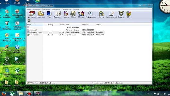Open the Найти (Find) binoculars tool

[73, 15]
